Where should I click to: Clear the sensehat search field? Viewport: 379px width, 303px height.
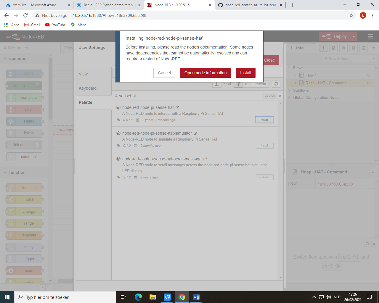[280, 96]
